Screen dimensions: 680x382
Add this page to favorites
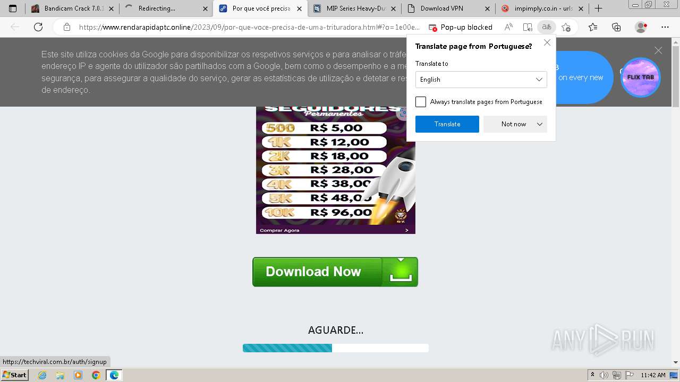566,27
